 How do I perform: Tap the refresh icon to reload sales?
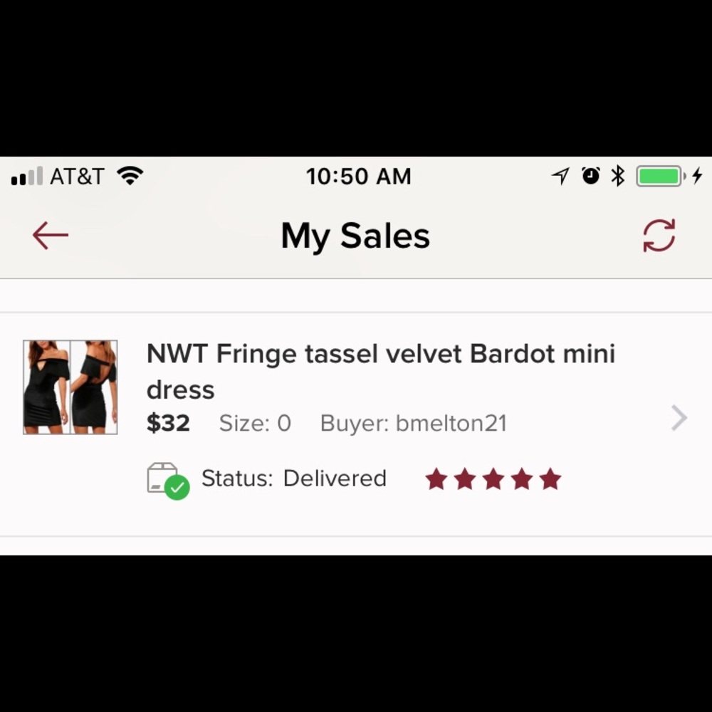point(659,236)
